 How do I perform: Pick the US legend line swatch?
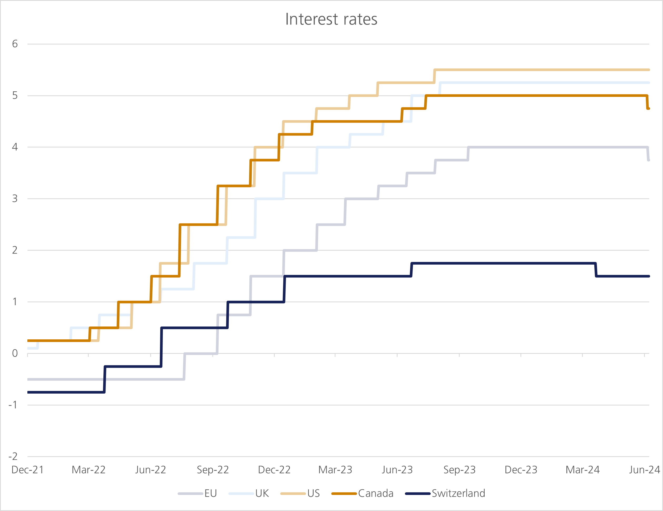(293, 494)
